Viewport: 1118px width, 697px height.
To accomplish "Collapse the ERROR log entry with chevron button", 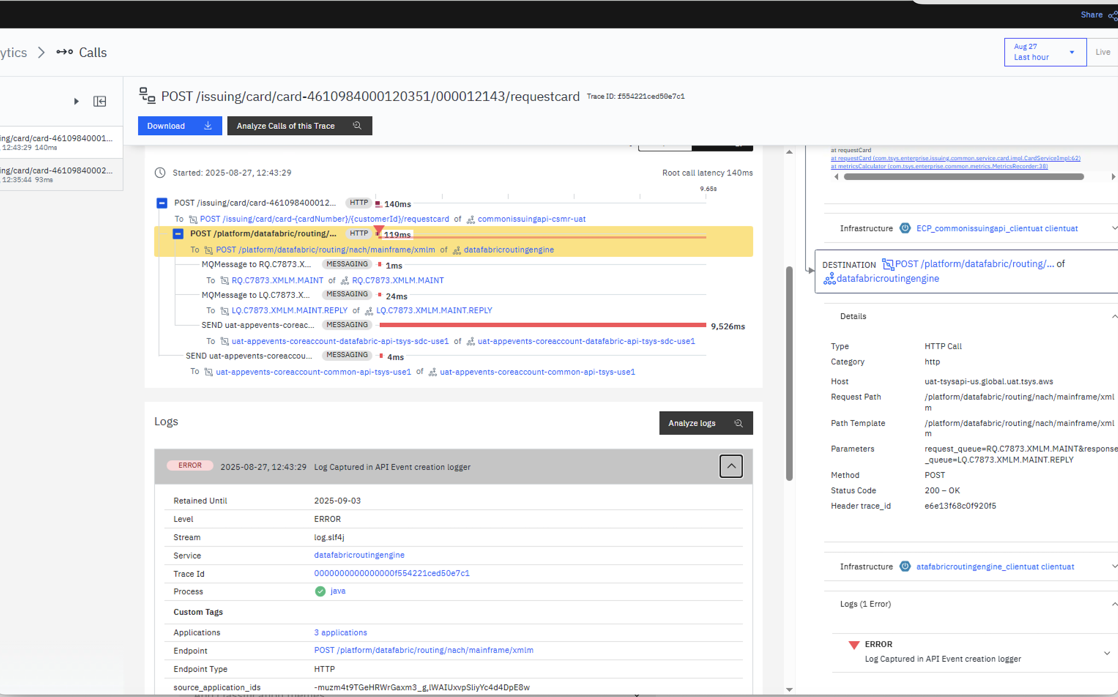I will click(x=731, y=466).
